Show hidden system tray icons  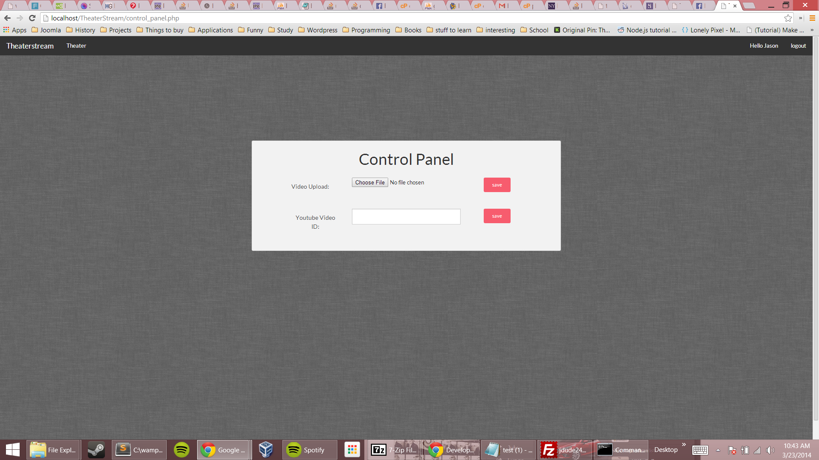click(718, 450)
